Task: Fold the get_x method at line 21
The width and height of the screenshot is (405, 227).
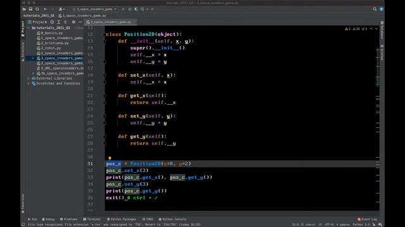Action: click(x=104, y=95)
